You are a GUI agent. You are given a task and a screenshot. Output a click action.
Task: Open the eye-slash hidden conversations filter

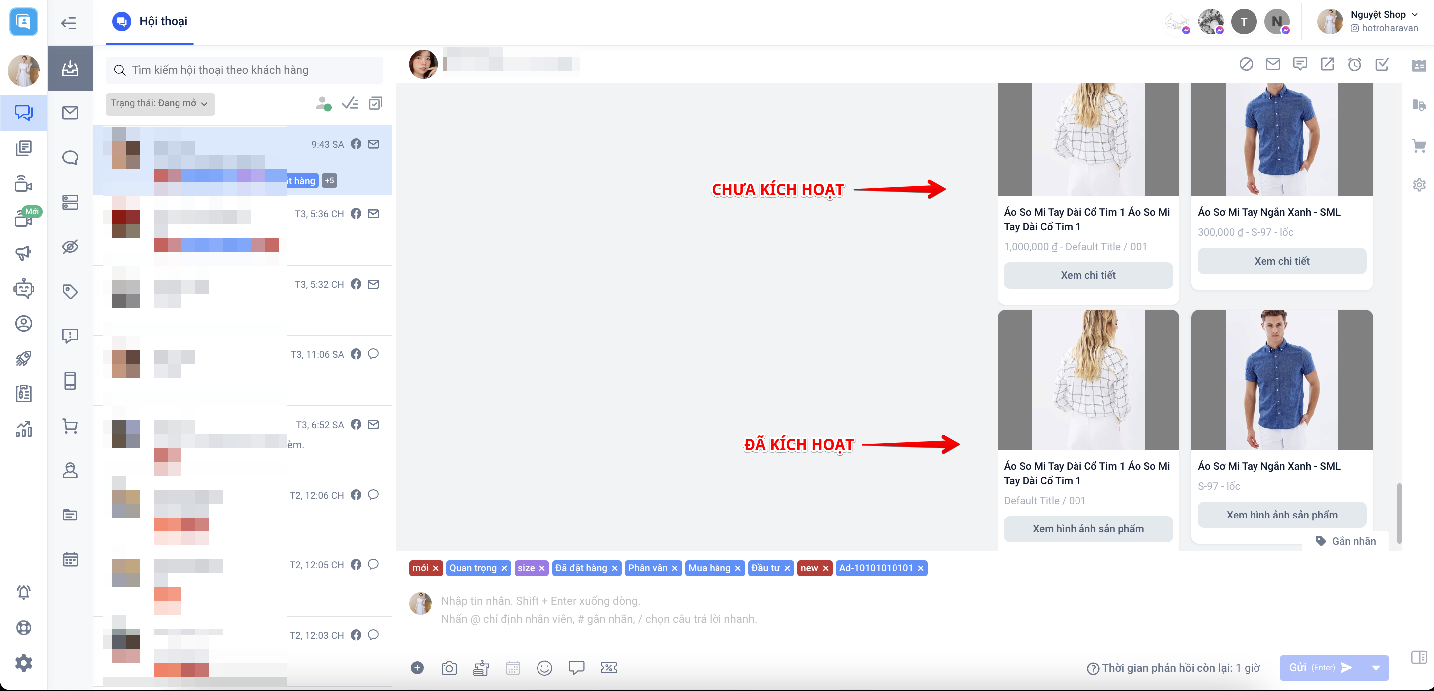[x=70, y=247]
